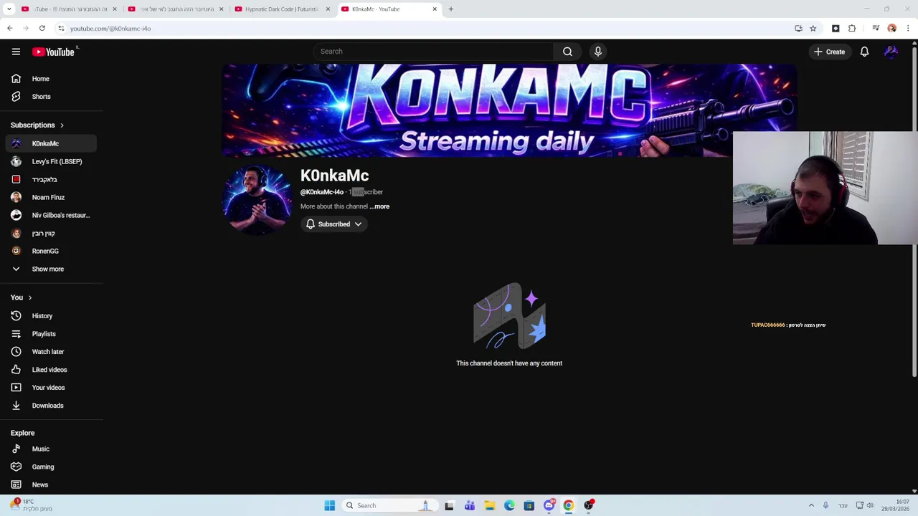Open RonenGG subscription channel
The image size is (918, 516).
pyautogui.click(x=51, y=251)
